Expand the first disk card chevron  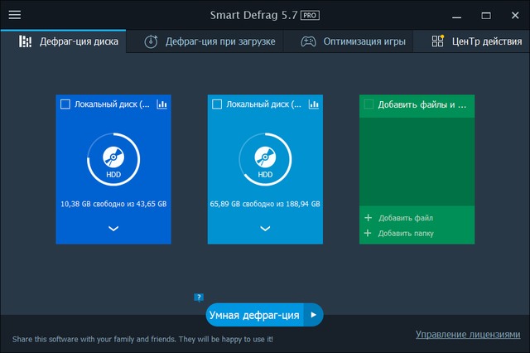(x=113, y=228)
